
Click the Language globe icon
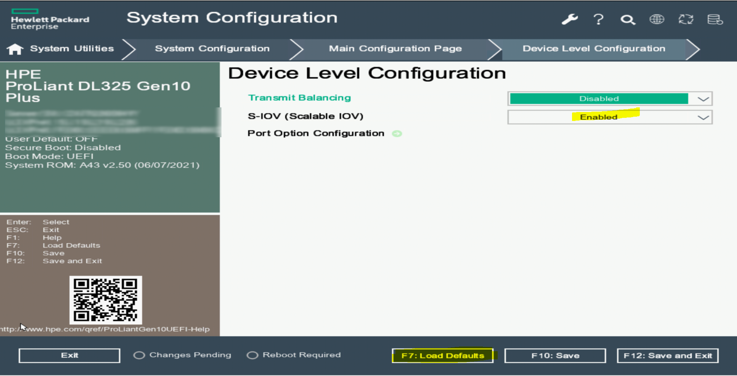point(657,19)
